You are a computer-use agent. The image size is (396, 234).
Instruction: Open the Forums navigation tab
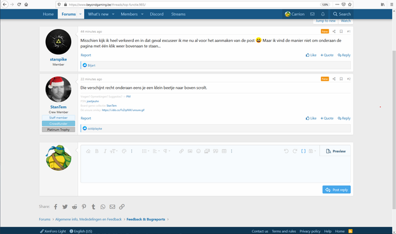(69, 14)
